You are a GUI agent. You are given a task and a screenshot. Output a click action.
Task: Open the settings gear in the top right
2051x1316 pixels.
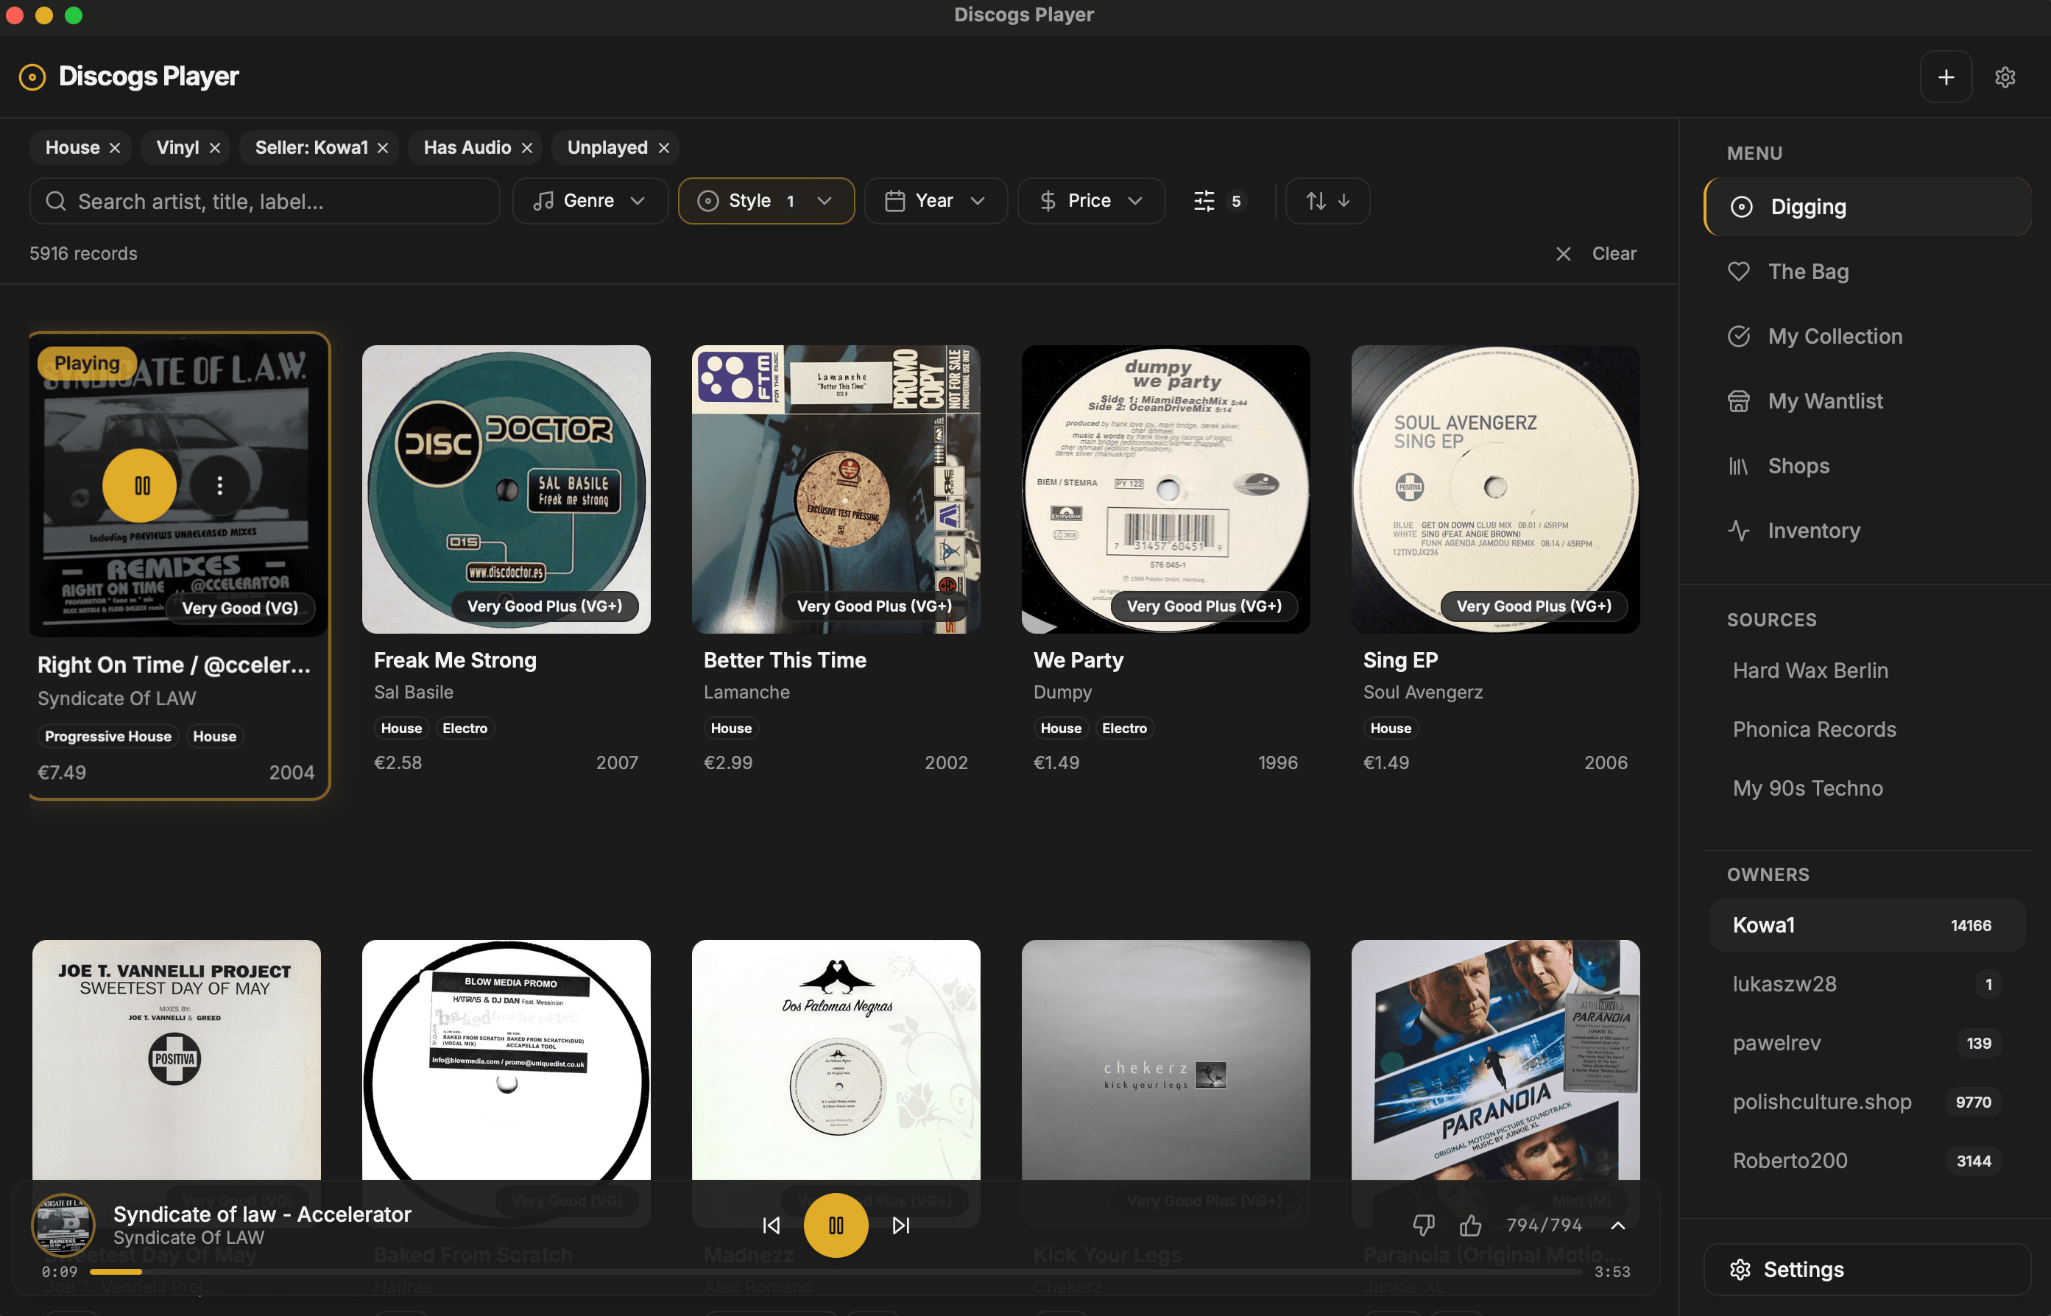point(2005,76)
